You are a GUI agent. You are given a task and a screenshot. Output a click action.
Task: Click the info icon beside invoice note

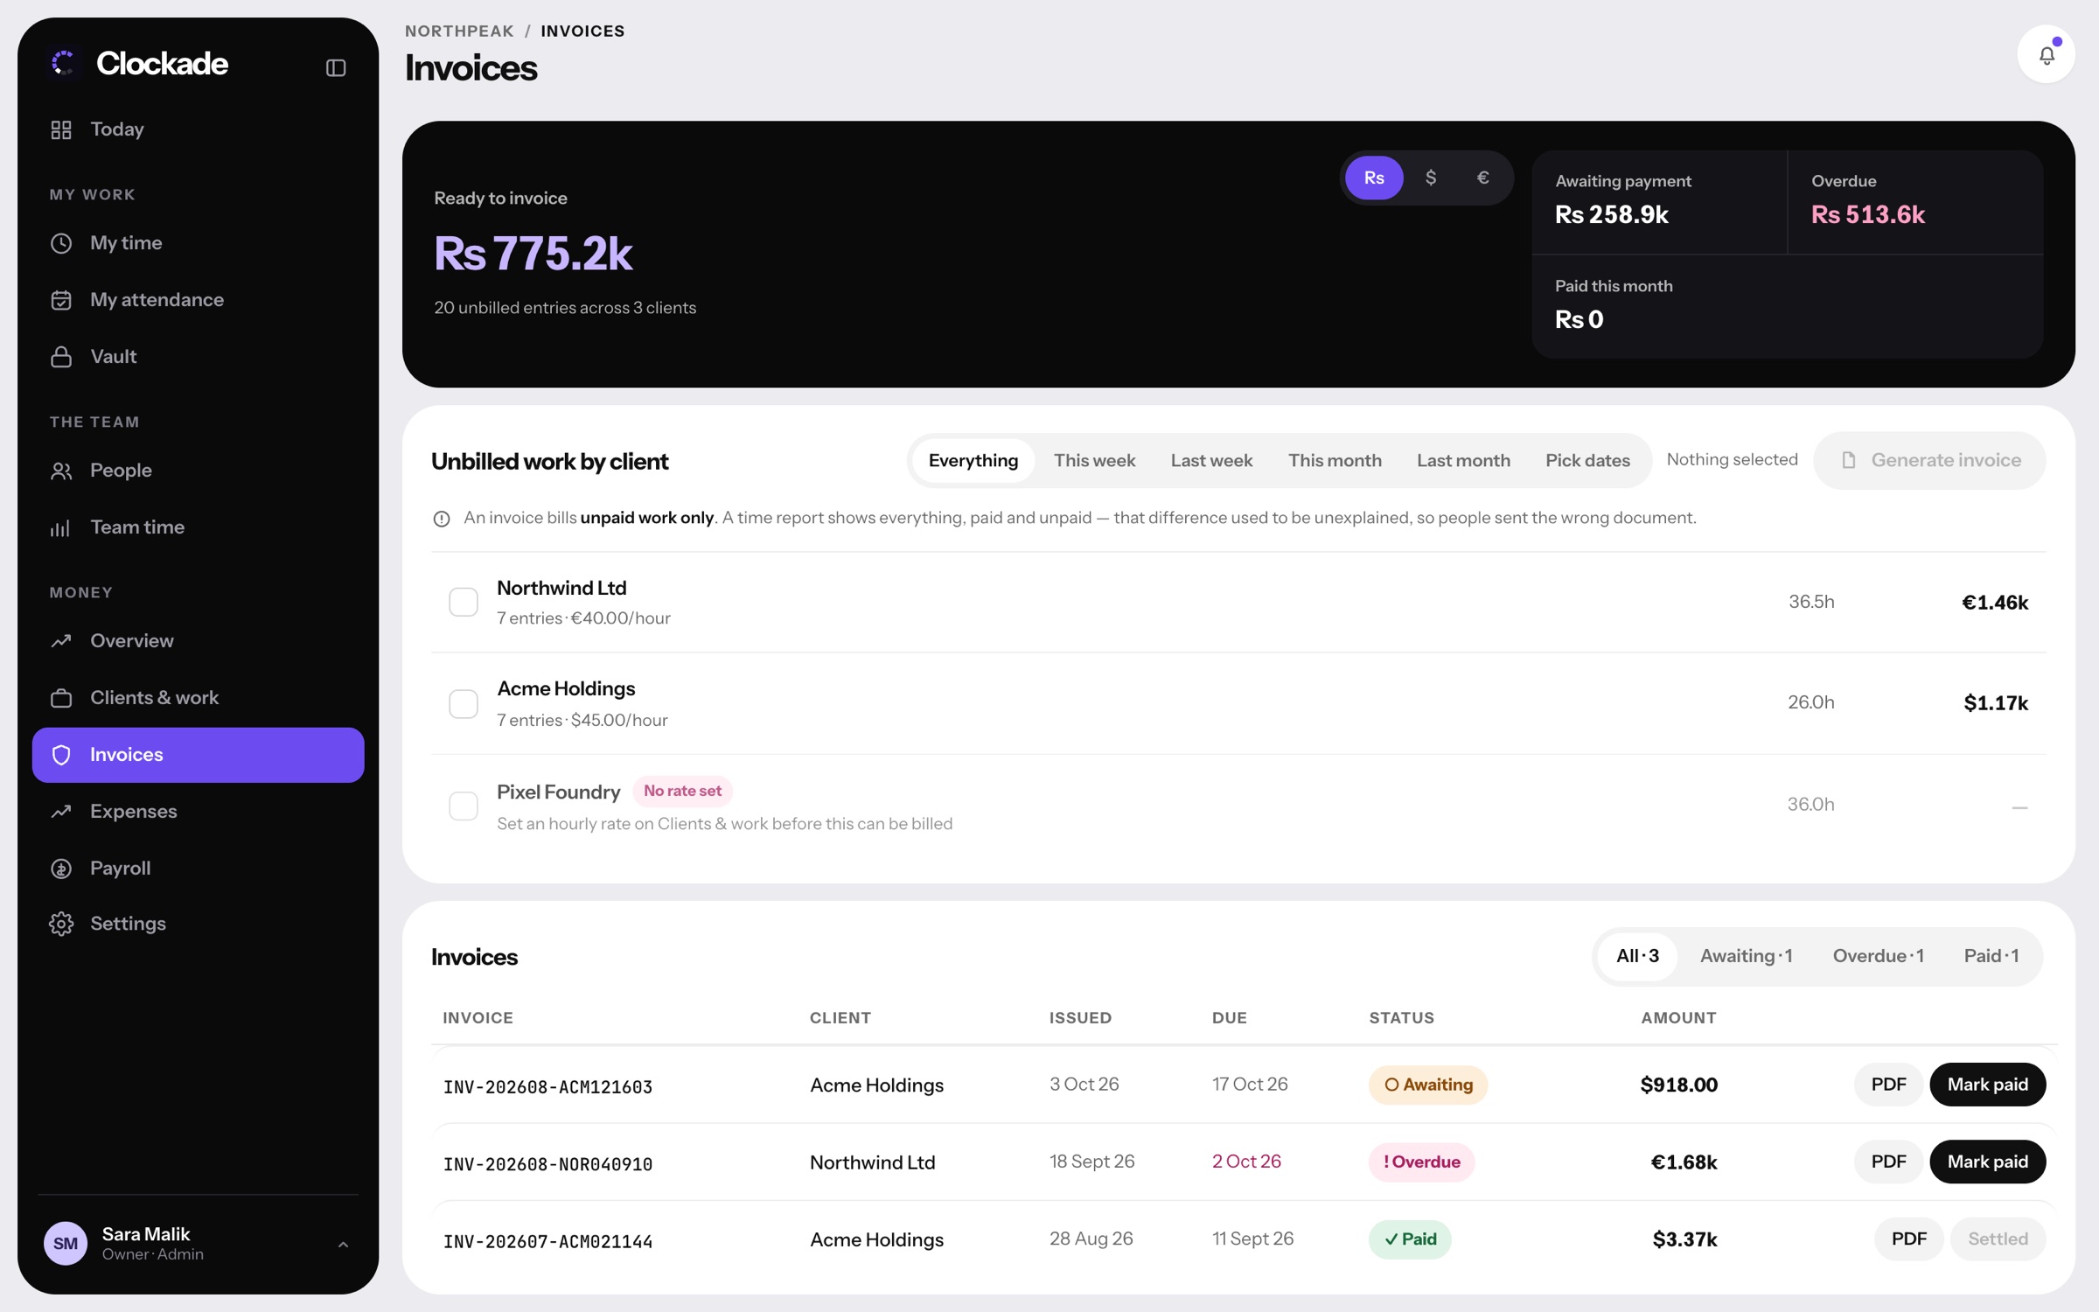coord(442,519)
